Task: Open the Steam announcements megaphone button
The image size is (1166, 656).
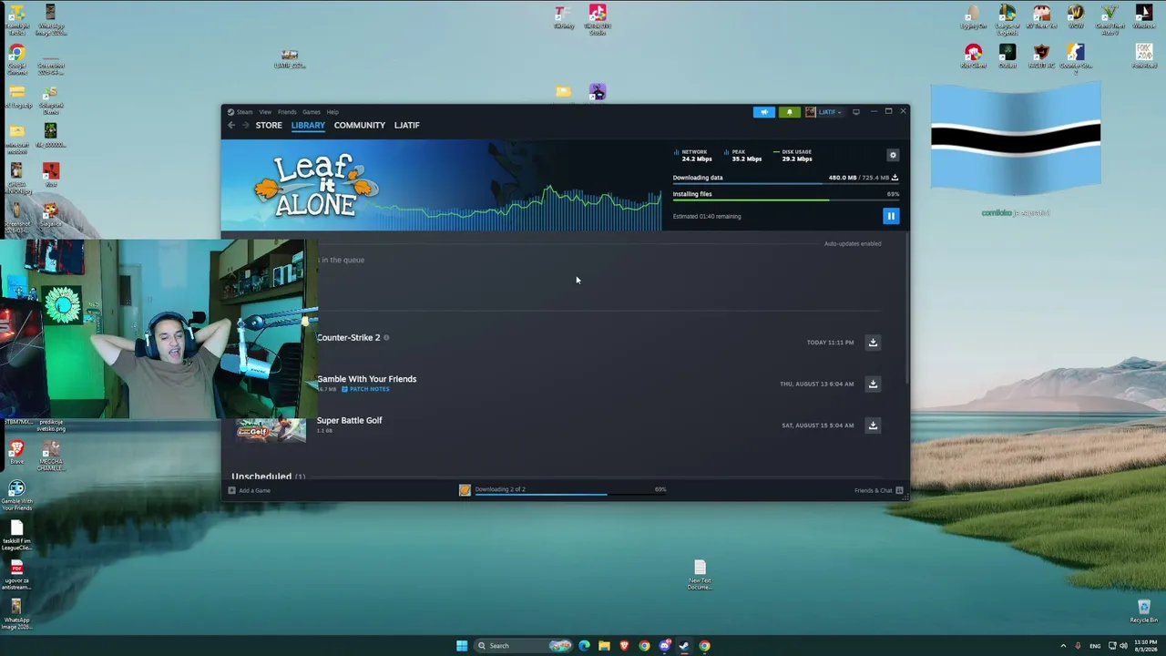Action: click(x=764, y=112)
